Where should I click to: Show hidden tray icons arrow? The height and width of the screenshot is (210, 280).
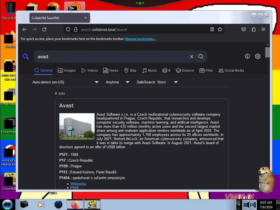239,205
